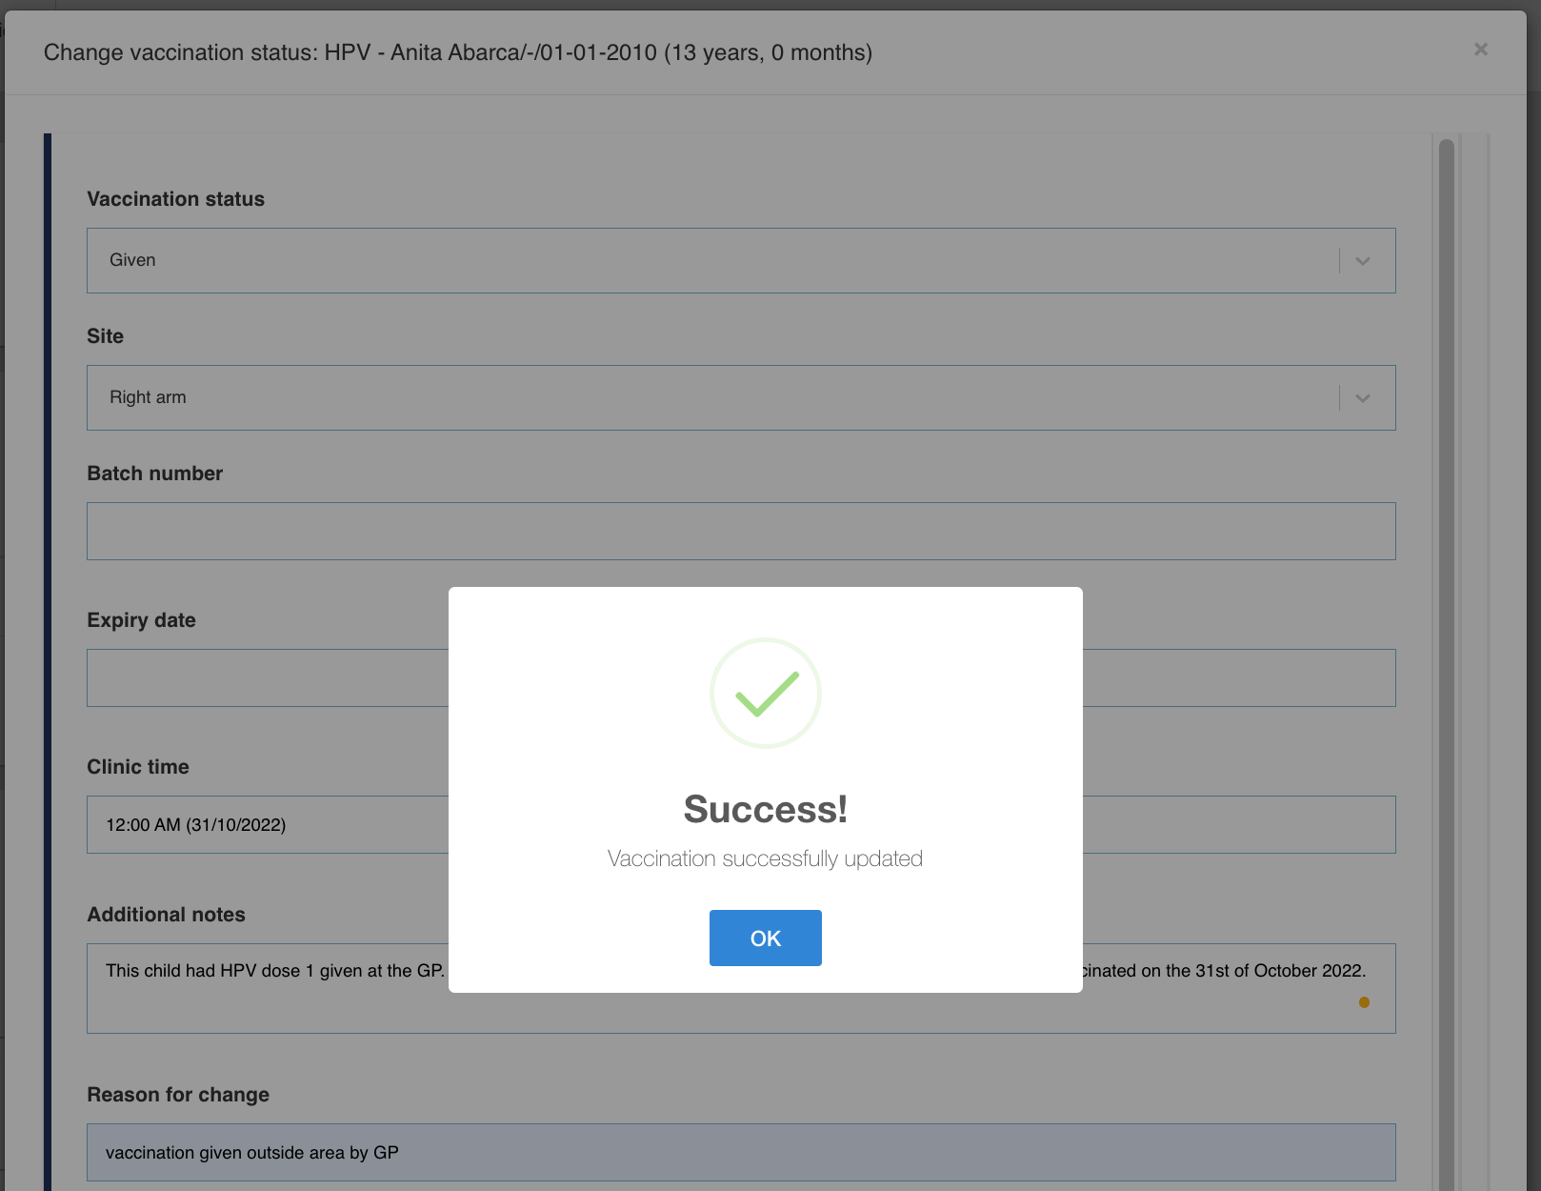The height and width of the screenshot is (1191, 1541).
Task: Close the Change vaccination status modal
Action: point(1480,50)
